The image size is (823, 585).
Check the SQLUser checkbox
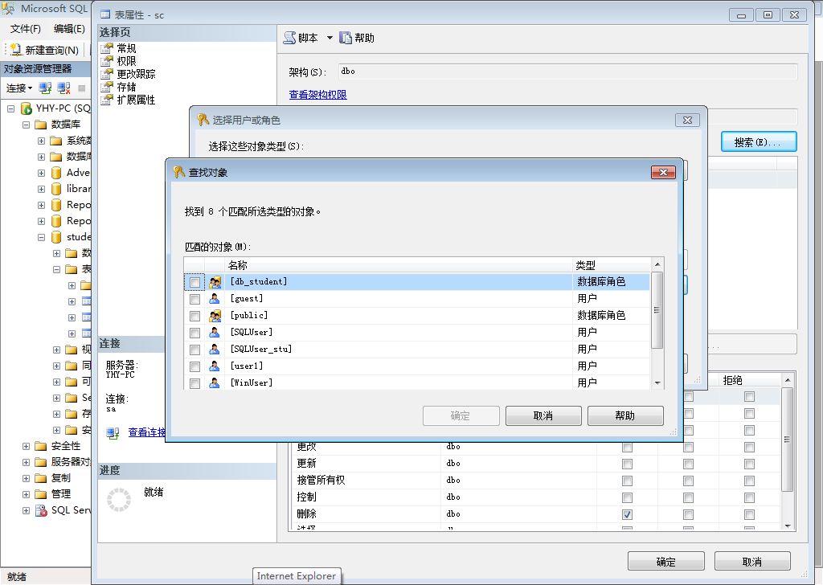194,333
